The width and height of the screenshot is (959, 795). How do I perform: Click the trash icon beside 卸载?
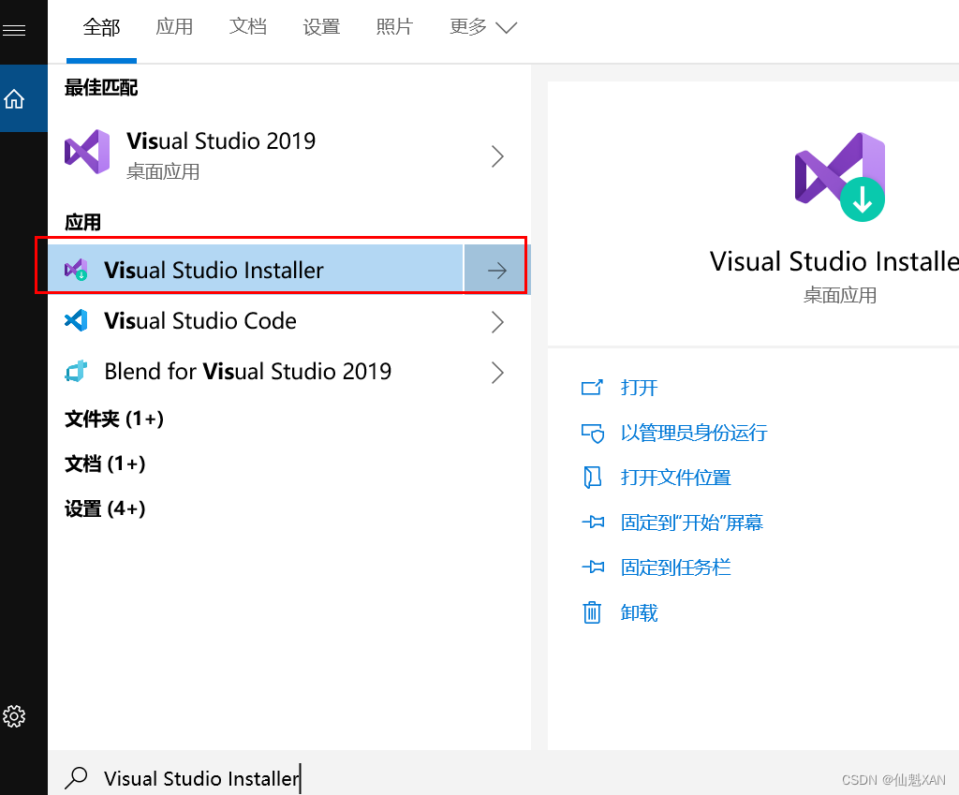click(x=592, y=613)
